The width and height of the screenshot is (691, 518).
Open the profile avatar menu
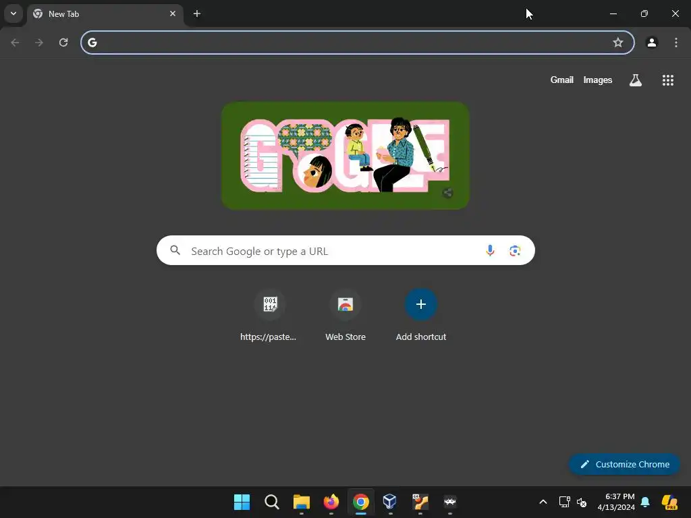(x=652, y=42)
